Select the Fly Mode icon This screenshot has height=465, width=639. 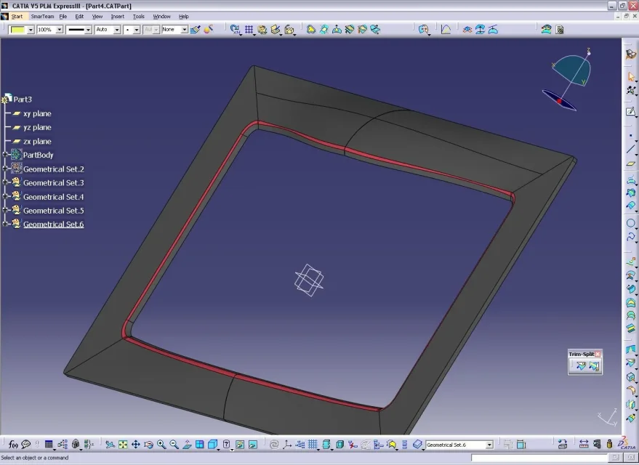(x=110, y=444)
